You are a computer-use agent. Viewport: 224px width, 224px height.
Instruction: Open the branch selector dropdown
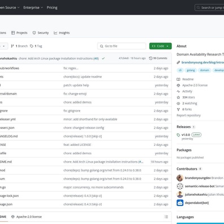(x=3, y=46)
